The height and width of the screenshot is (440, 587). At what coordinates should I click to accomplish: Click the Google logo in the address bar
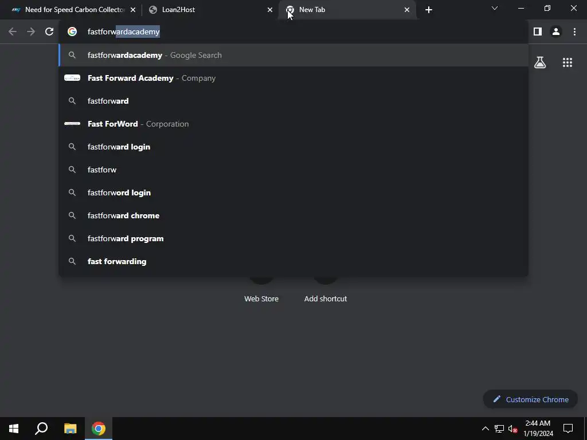[72, 32]
